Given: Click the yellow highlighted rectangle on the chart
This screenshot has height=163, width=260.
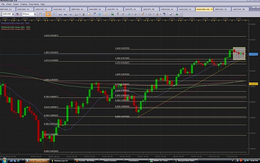Looking at the screenshot, I should [239, 53].
